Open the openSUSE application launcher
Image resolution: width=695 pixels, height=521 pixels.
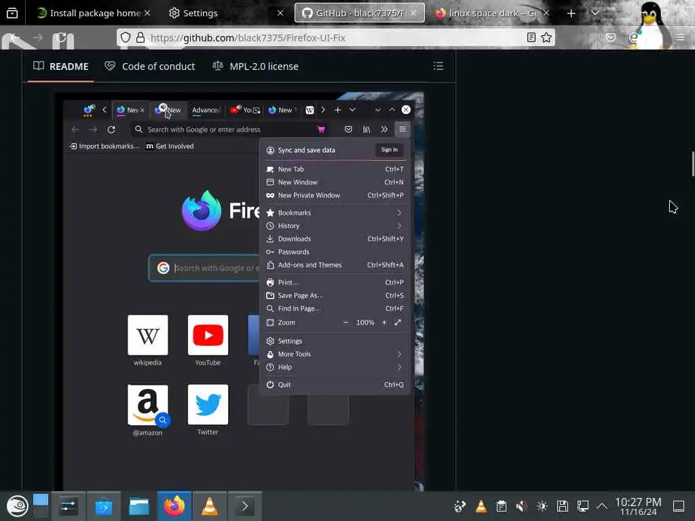(x=17, y=506)
